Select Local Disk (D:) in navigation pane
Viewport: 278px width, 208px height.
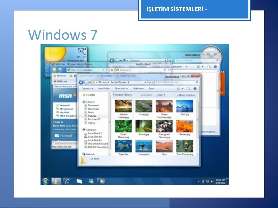pos(95,137)
